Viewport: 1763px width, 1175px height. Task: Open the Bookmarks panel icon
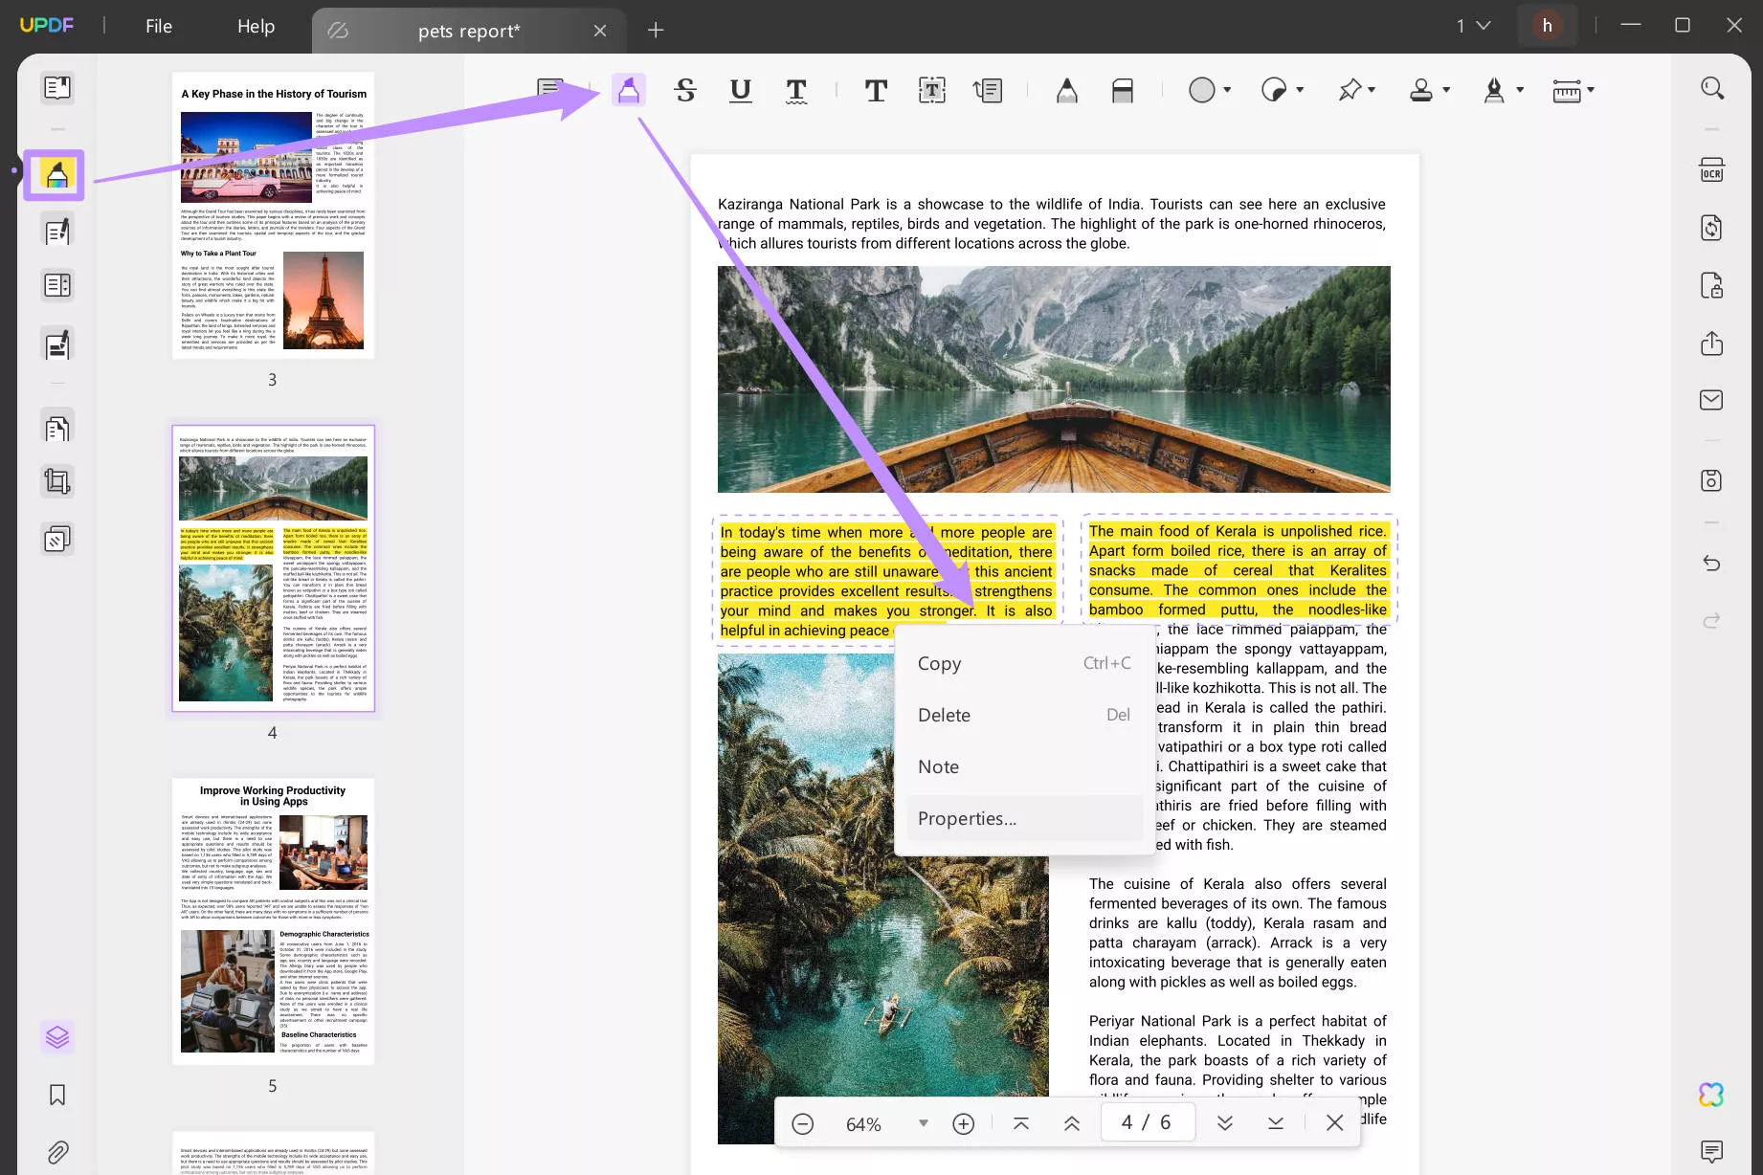[57, 1095]
